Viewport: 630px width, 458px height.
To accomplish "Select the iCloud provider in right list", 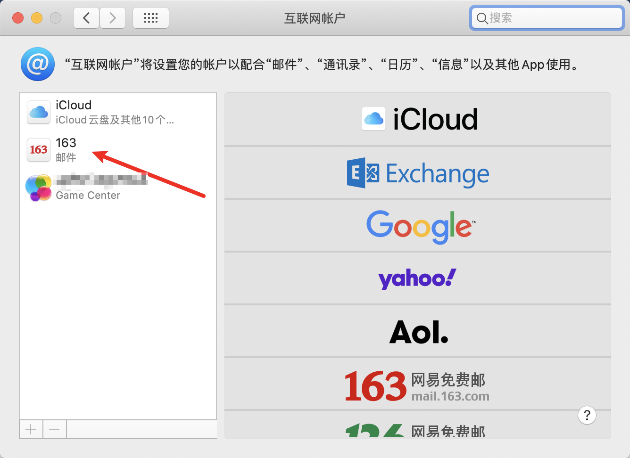I will click(x=418, y=119).
